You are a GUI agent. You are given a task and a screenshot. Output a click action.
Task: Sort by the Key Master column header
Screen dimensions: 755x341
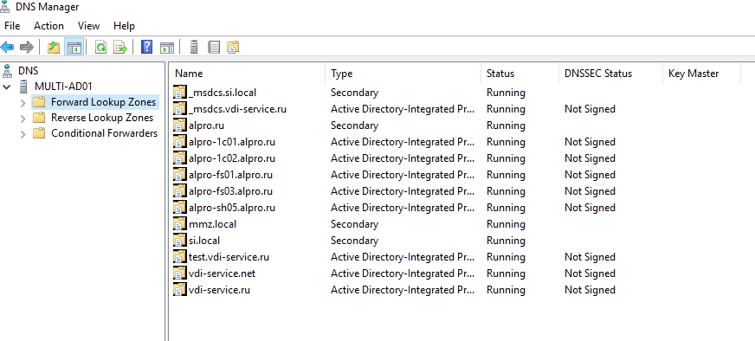coord(701,74)
